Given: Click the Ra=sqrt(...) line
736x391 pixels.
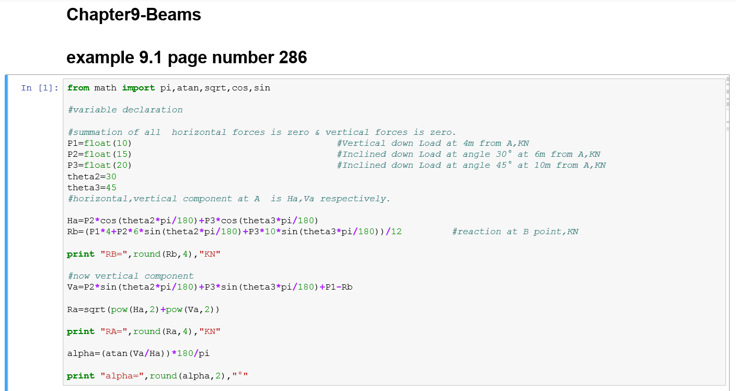Looking at the screenshot, I should [x=143, y=309].
